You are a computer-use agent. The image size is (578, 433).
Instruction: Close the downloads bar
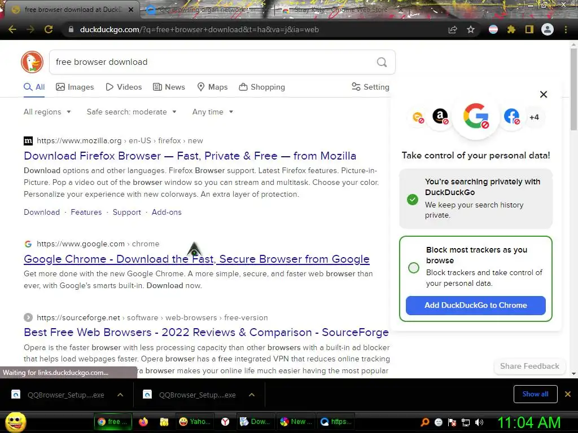point(568,394)
